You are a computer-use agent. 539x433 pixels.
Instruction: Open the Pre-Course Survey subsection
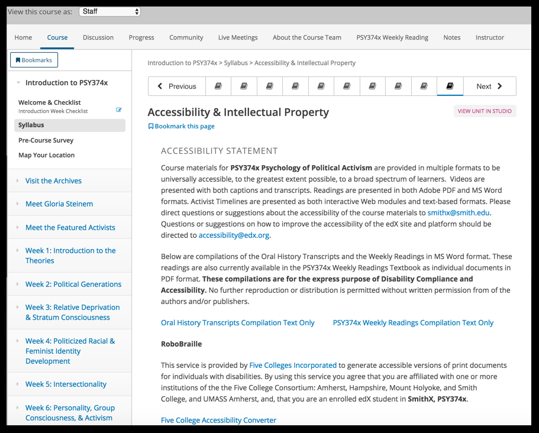pos(46,140)
